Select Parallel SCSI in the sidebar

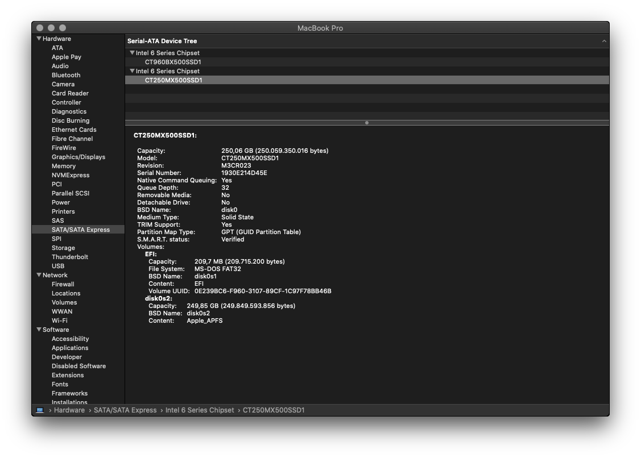tap(71, 193)
